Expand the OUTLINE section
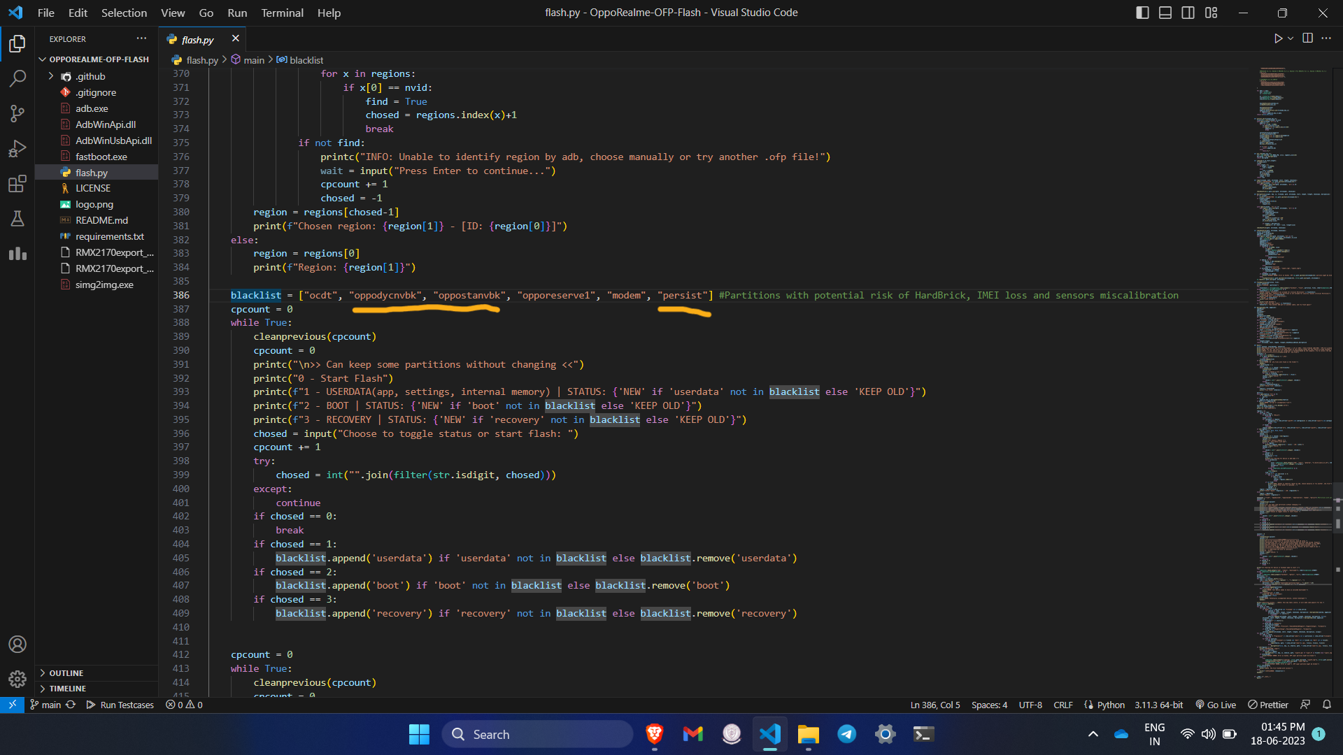The image size is (1343, 755). 66,673
